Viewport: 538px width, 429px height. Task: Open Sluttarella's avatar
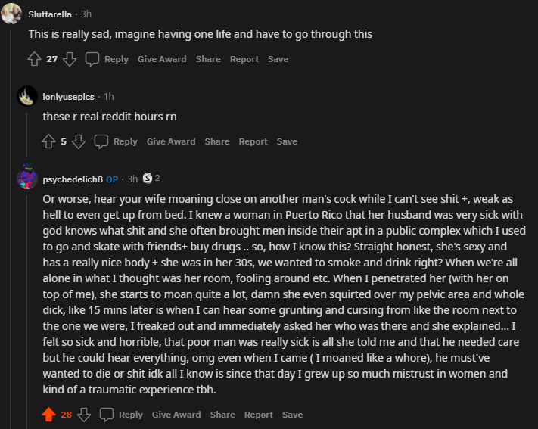[x=11, y=14]
